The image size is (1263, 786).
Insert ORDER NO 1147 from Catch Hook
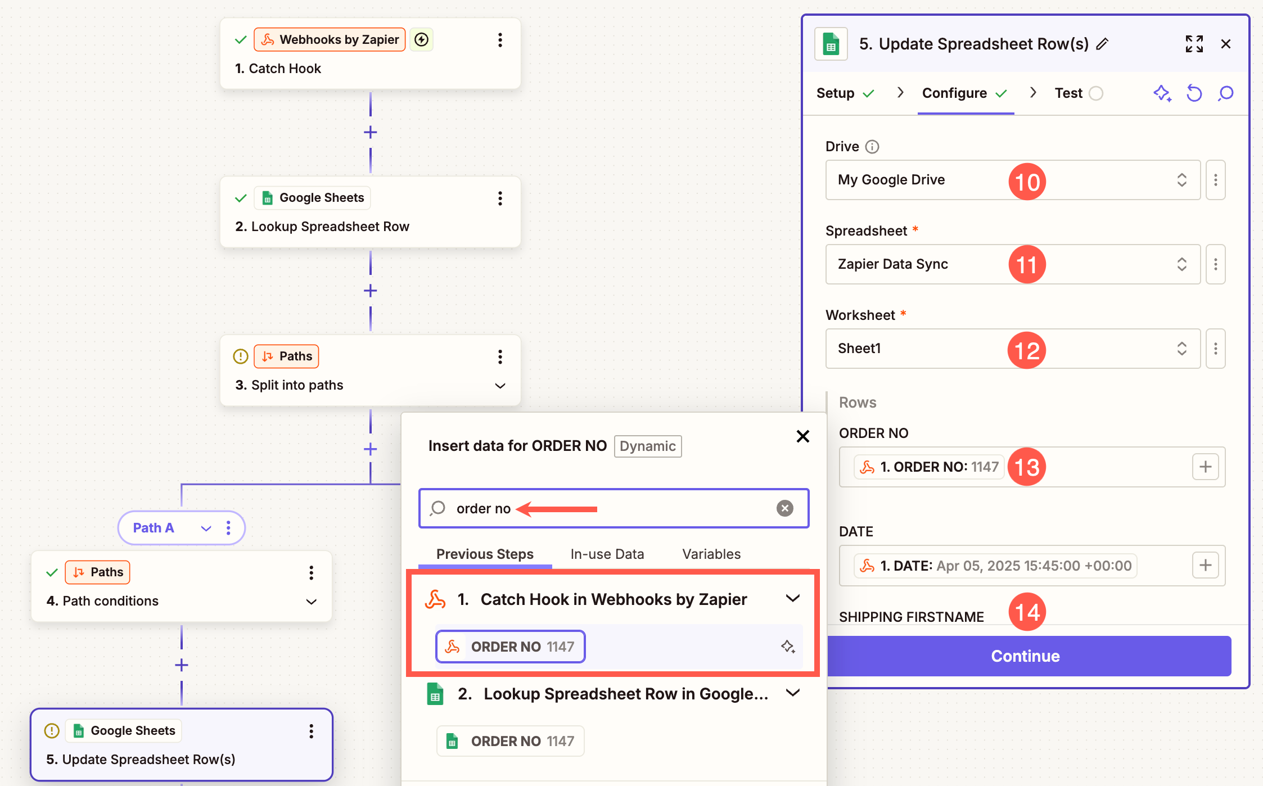click(x=511, y=647)
